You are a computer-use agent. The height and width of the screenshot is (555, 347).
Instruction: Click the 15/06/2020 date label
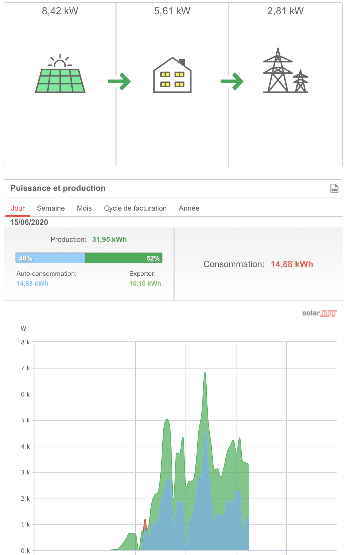click(29, 222)
